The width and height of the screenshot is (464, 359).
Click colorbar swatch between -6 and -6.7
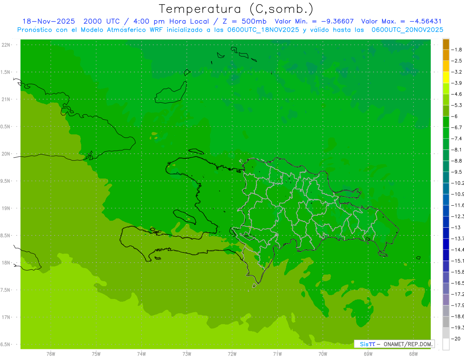(x=446, y=122)
